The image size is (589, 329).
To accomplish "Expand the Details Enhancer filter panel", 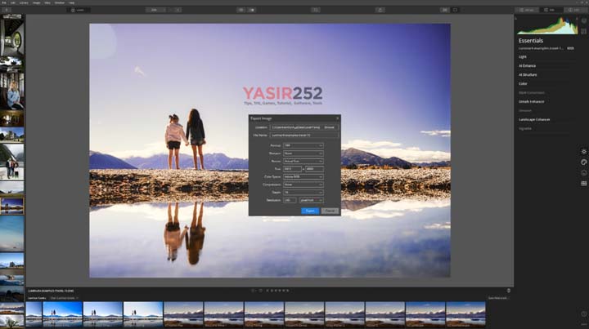I will (531, 101).
